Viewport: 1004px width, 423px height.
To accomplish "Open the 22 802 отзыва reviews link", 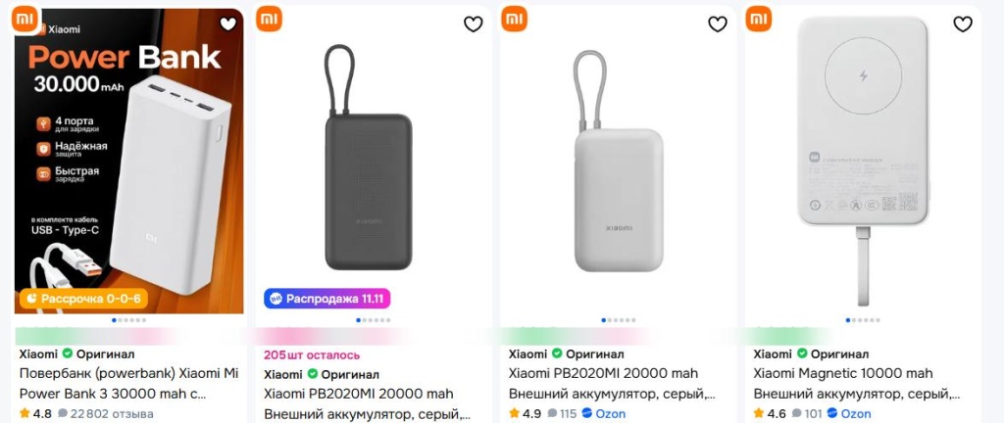I will pyautogui.click(x=112, y=413).
